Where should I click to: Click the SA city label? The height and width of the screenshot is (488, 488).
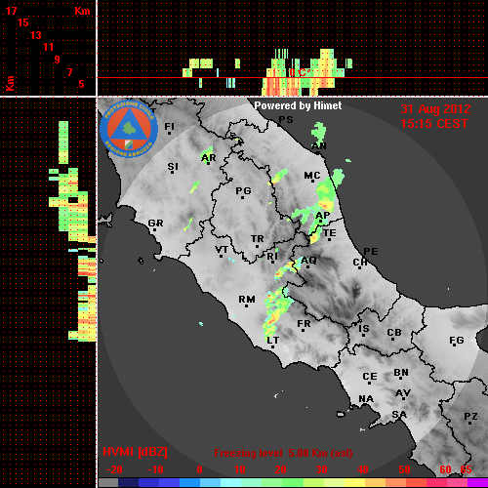[x=399, y=415]
